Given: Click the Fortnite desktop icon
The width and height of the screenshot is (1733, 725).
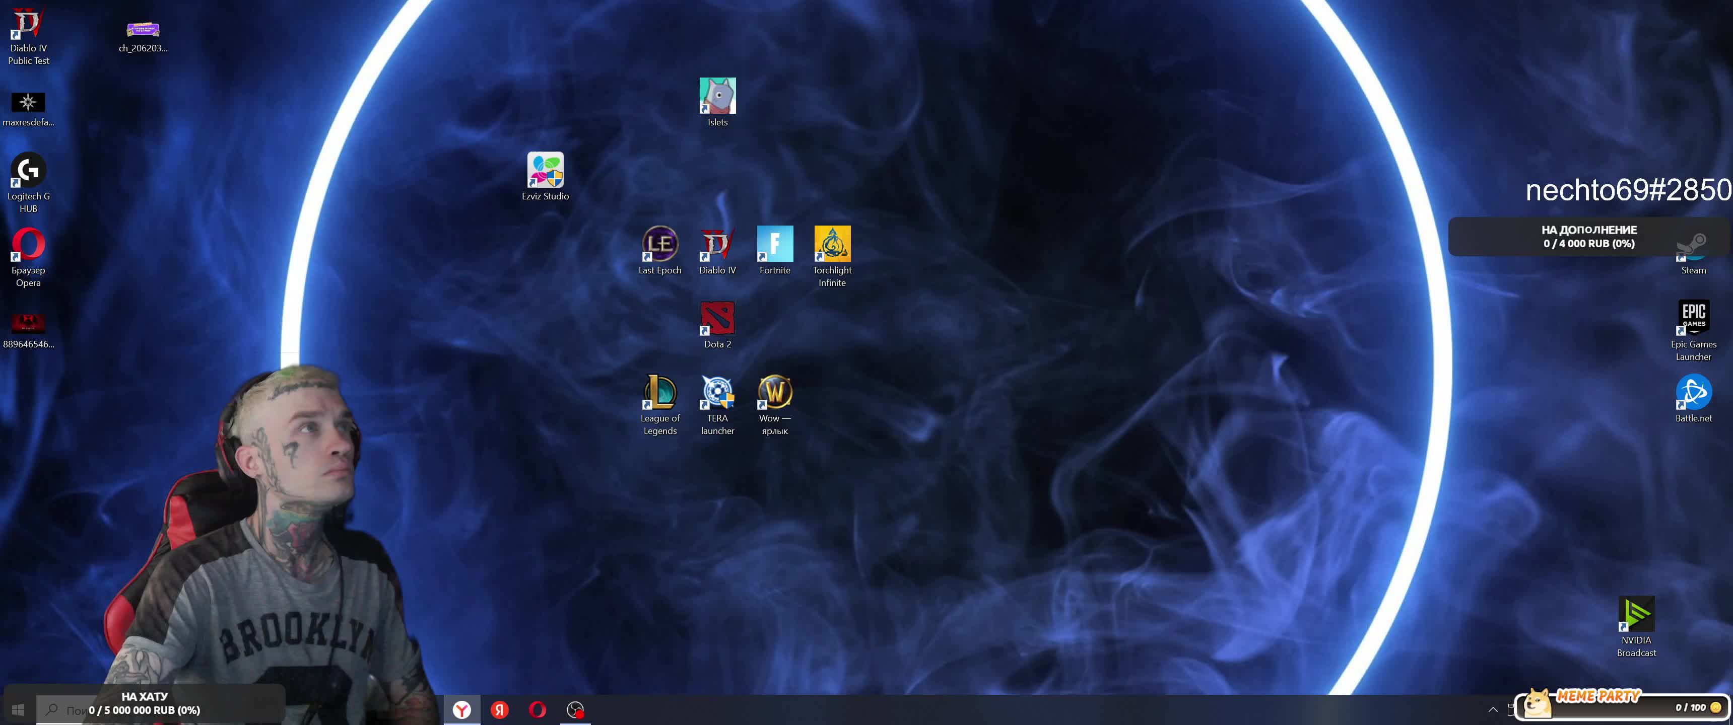Looking at the screenshot, I should pyautogui.click(x=774, y=245).
